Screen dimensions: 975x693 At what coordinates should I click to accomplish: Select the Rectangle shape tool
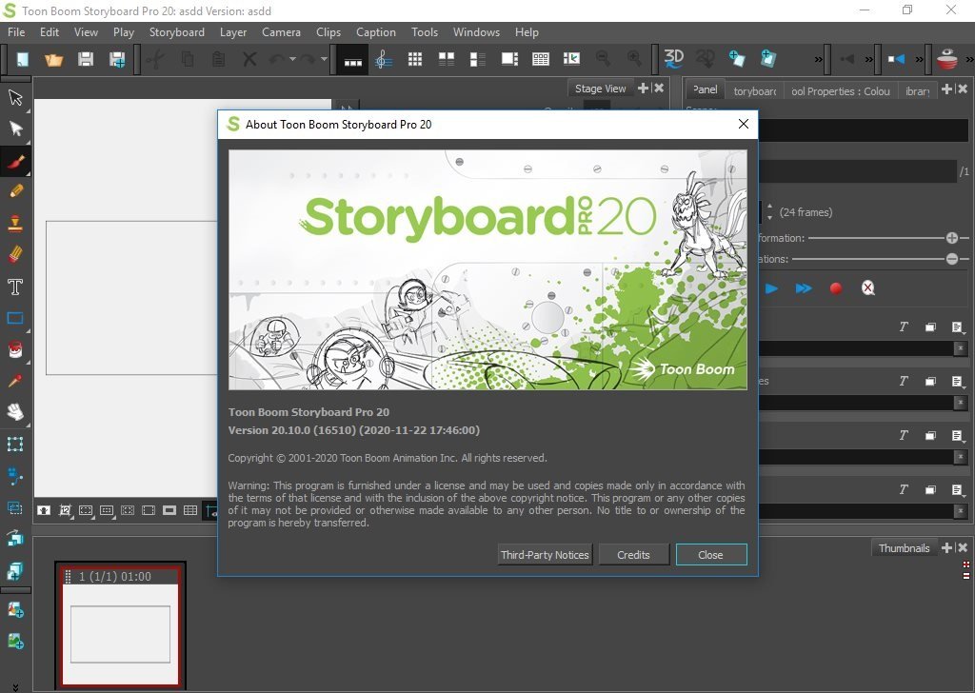coord(15,319)
